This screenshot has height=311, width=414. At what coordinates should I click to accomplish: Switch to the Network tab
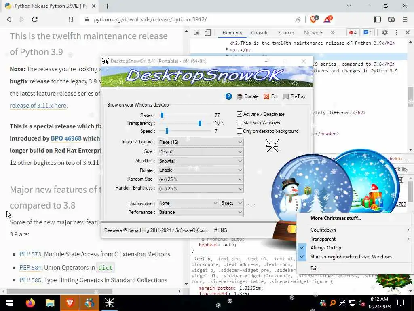pyautogui.click(x=313, y=33)
